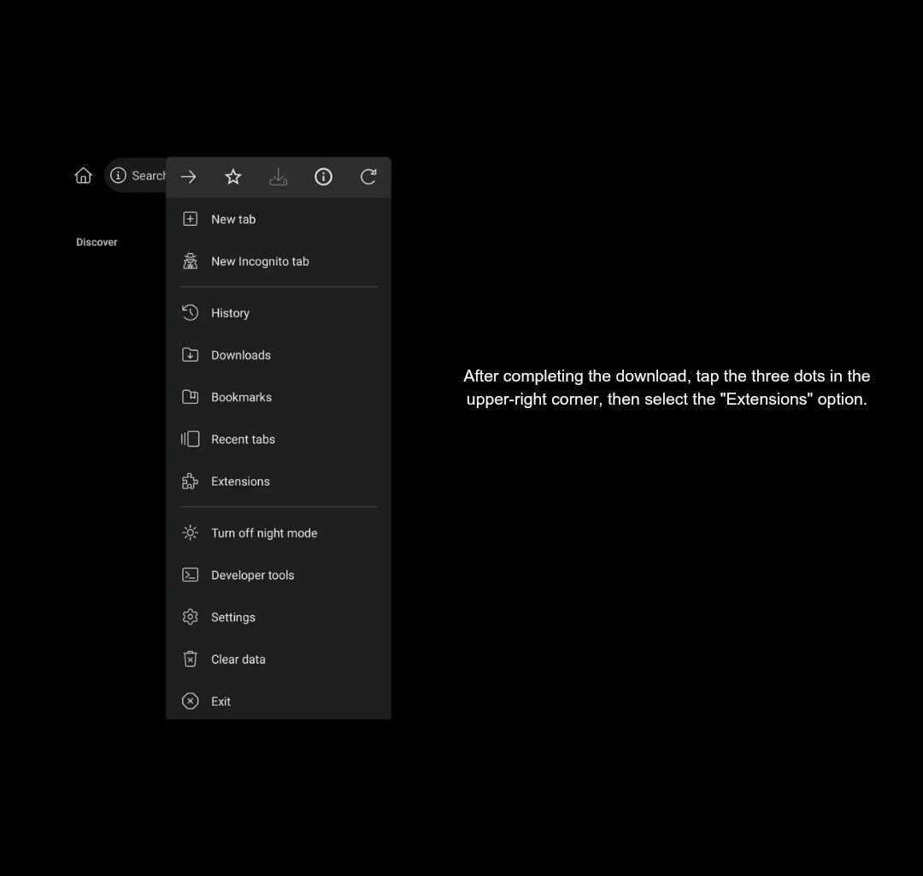Open Recent tabs
This screenshot has width=923, height=876.
243,440
